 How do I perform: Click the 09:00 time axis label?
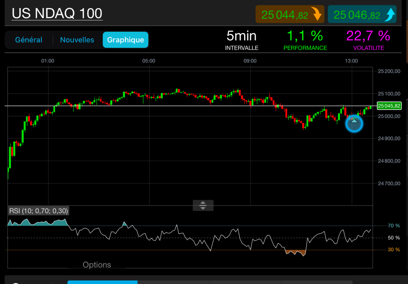click(x=250, y=61)
